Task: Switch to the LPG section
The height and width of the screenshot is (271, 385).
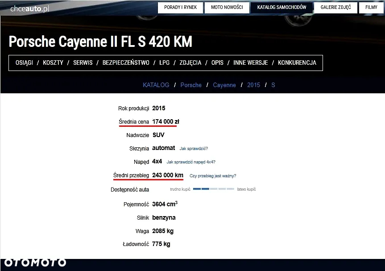Action: (x=164, y=63)
